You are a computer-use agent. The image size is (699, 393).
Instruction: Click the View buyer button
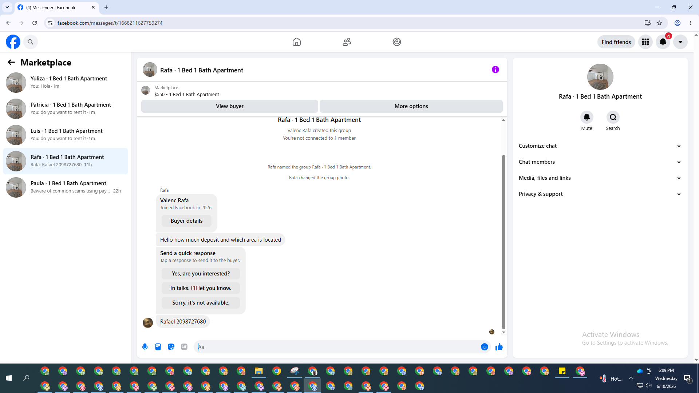(230, 106)
